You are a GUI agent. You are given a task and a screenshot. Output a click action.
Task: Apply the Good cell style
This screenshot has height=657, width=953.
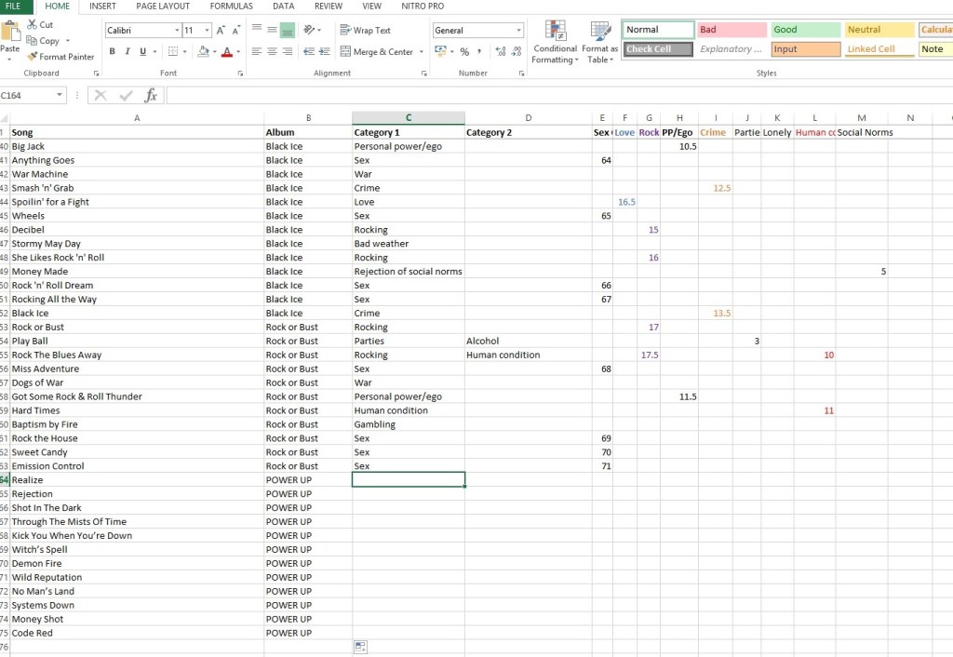pos(804,30)
